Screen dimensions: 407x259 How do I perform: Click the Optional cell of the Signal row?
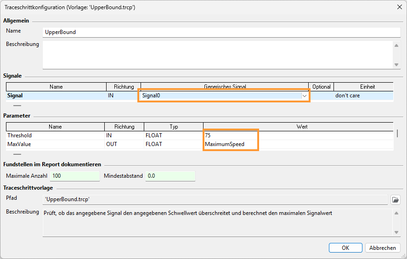(322, 96)
